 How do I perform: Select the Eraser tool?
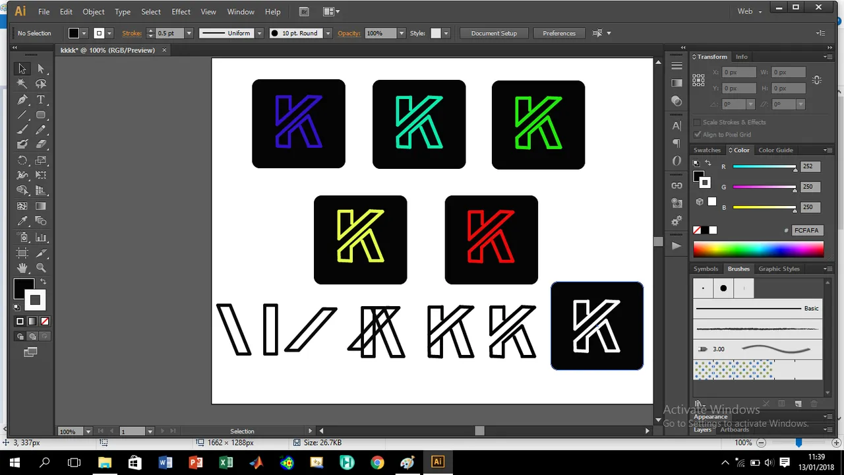click(x=41, y=144)
